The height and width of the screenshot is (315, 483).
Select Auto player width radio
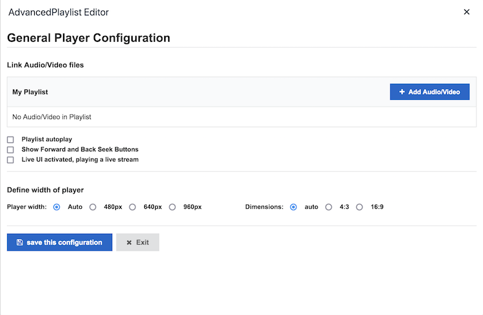(57, 207)
